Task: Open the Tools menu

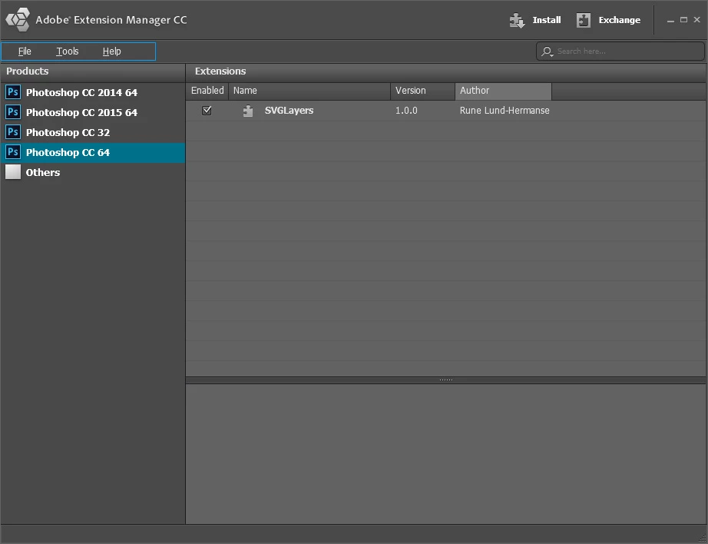Action: pyautogui.click(x=68, y=51)
